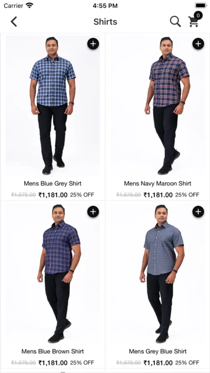Add Mens Grey Blue Shirt via plus icon
The image size is (210, 373).
[198, 211]
